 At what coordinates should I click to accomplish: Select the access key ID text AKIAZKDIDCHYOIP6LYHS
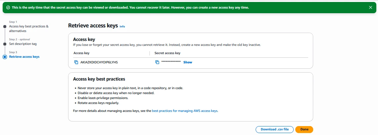99,62
